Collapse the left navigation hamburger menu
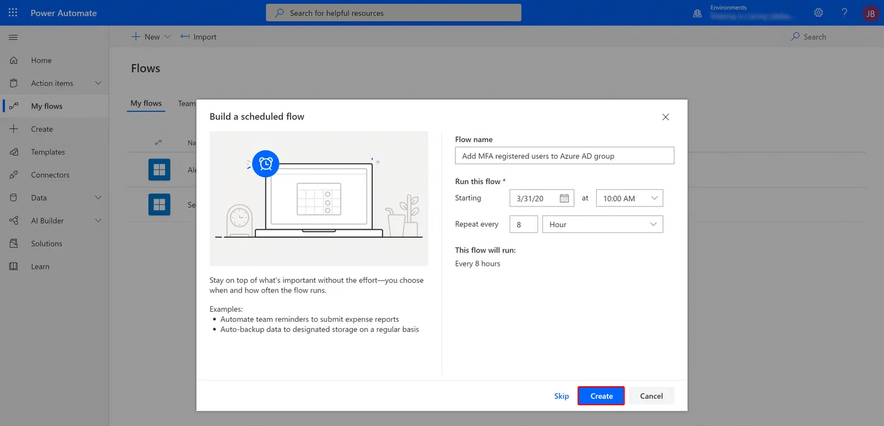Viewport: 884px width, 426px height. tap(13, 37)
